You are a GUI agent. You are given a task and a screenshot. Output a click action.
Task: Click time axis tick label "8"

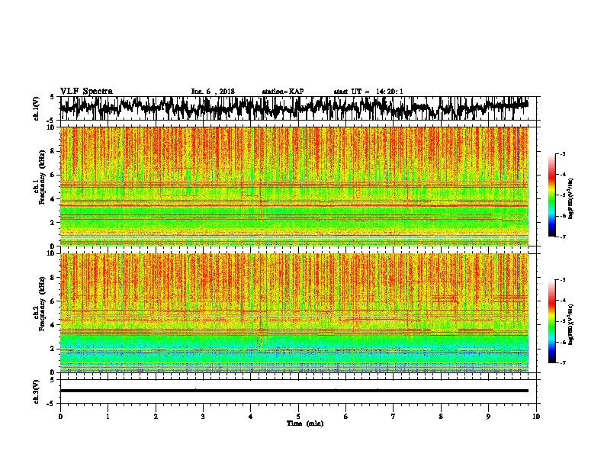[441, 417]
